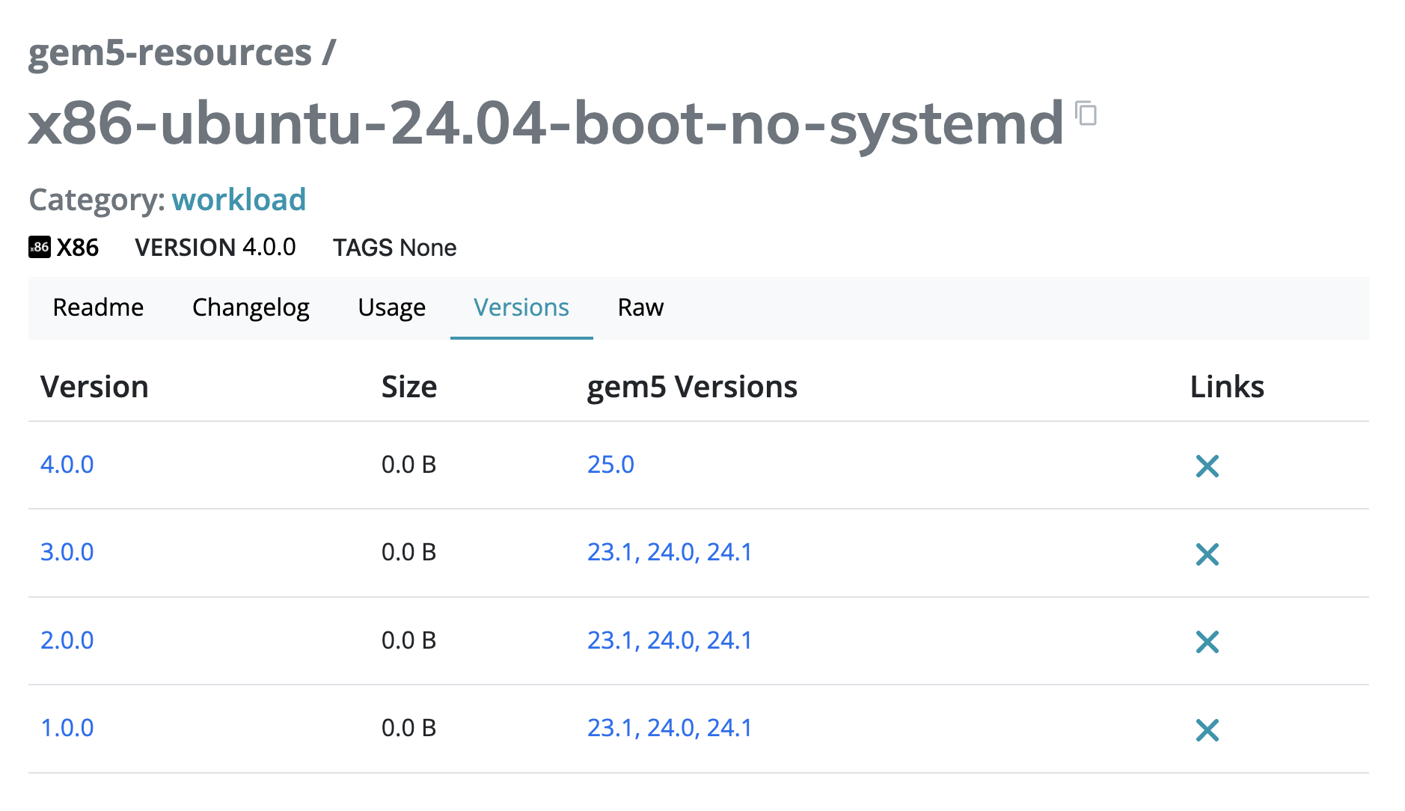
Task: Click the X86 architecture badge icon
Action: (40, 247)
